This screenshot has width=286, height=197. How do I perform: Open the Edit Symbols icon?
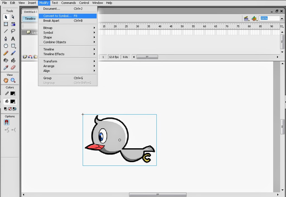point(254,19)
